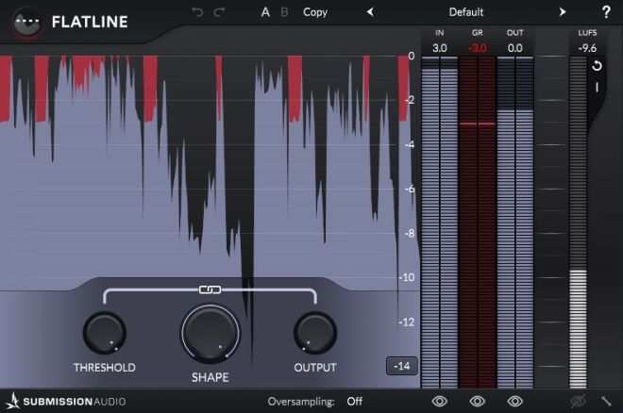Click the Flatline face logo icon

tap(27, 23)
